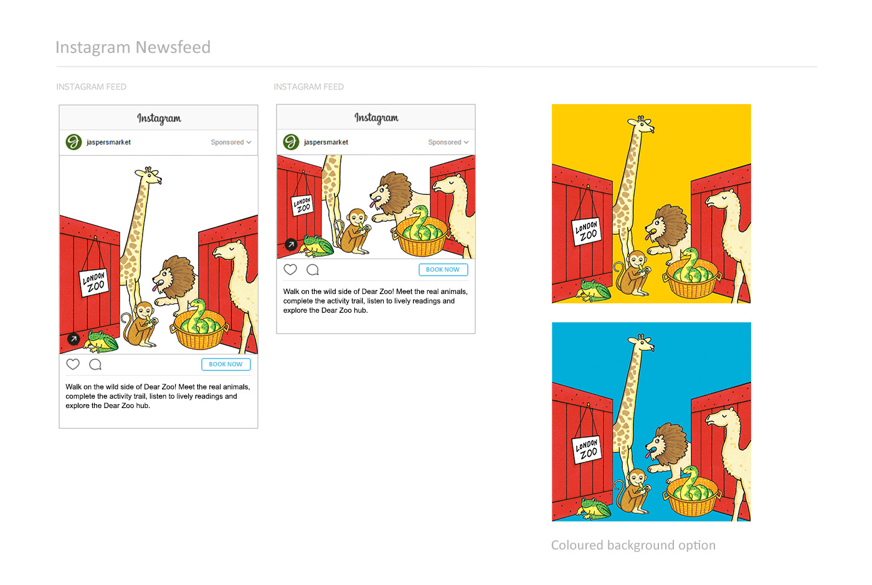Click the link arrow badge on the cropped ad image

coord(291,244)
